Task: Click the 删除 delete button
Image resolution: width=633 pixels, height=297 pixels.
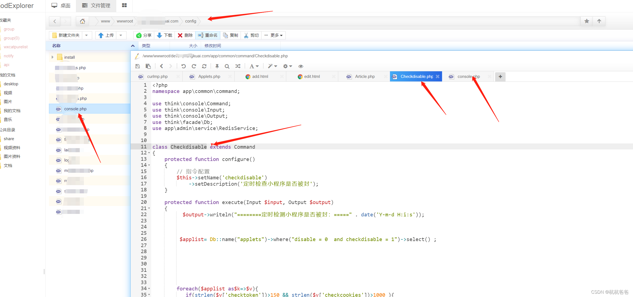Action: [185, 35]
